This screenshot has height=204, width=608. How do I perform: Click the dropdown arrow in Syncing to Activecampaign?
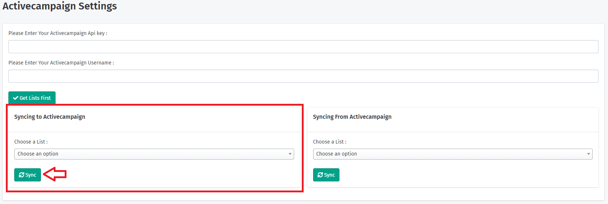point(290,154)
